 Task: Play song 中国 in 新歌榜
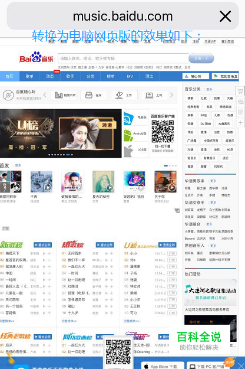click(x=44, y=273)
